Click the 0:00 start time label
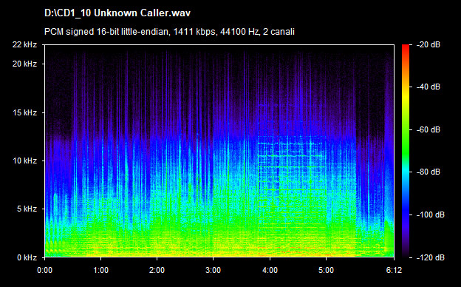Image resolution: width=461 pixels, height=287 pixels. (44, 270)
